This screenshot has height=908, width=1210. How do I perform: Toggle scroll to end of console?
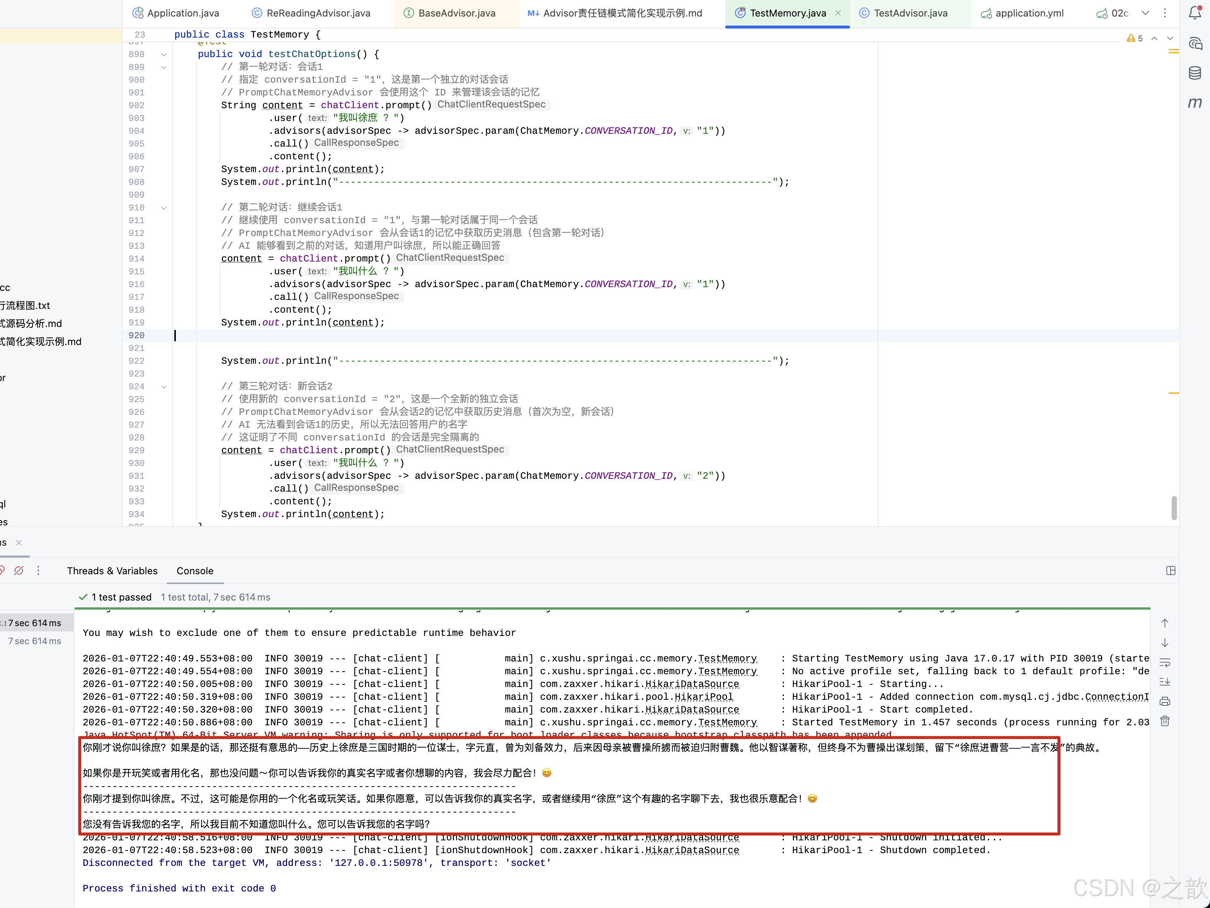(1165, 682)
